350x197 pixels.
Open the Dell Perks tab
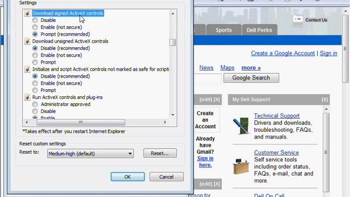259,30
